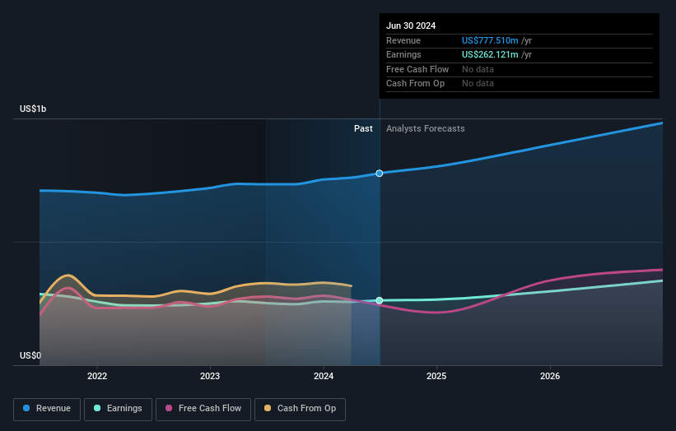Click the Earnings data point marker on teal line
Image resolution: width=676 pixels, height=431 pixels.
click(x=380, y=300)
